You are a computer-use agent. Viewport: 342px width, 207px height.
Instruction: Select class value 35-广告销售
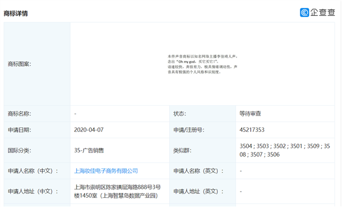tap(89, 150)
